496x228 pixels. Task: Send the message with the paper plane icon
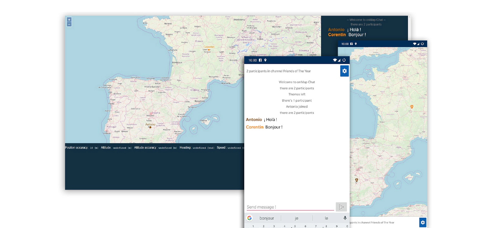[x=341, y=207]
